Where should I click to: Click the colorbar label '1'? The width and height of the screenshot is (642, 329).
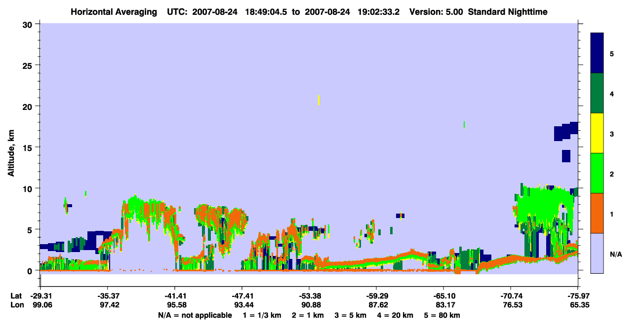[x=612, y=214]
